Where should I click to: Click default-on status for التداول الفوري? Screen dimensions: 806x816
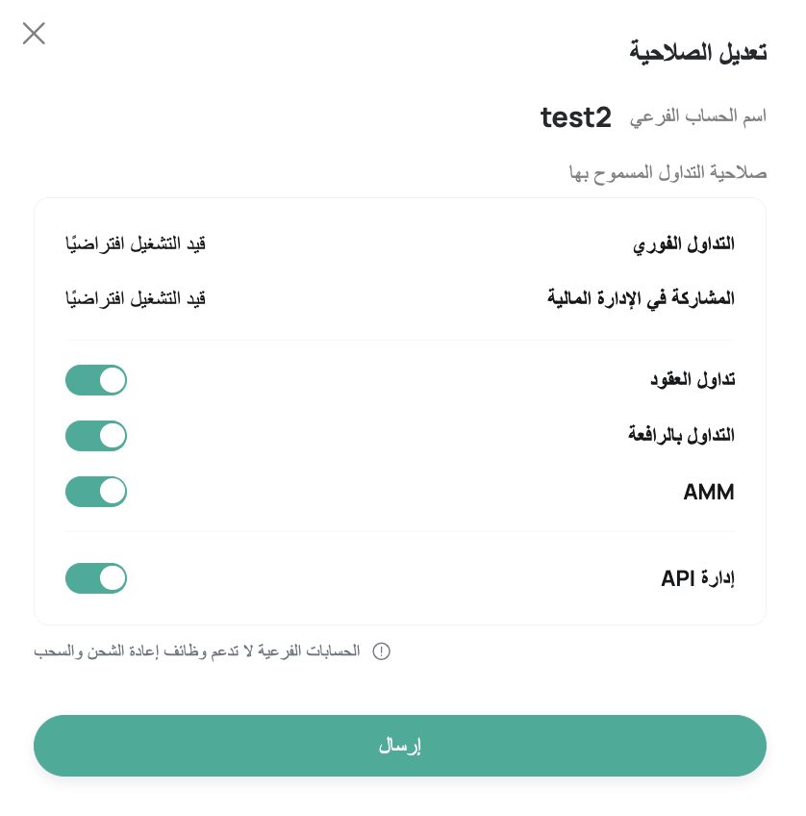pos(136,243)
